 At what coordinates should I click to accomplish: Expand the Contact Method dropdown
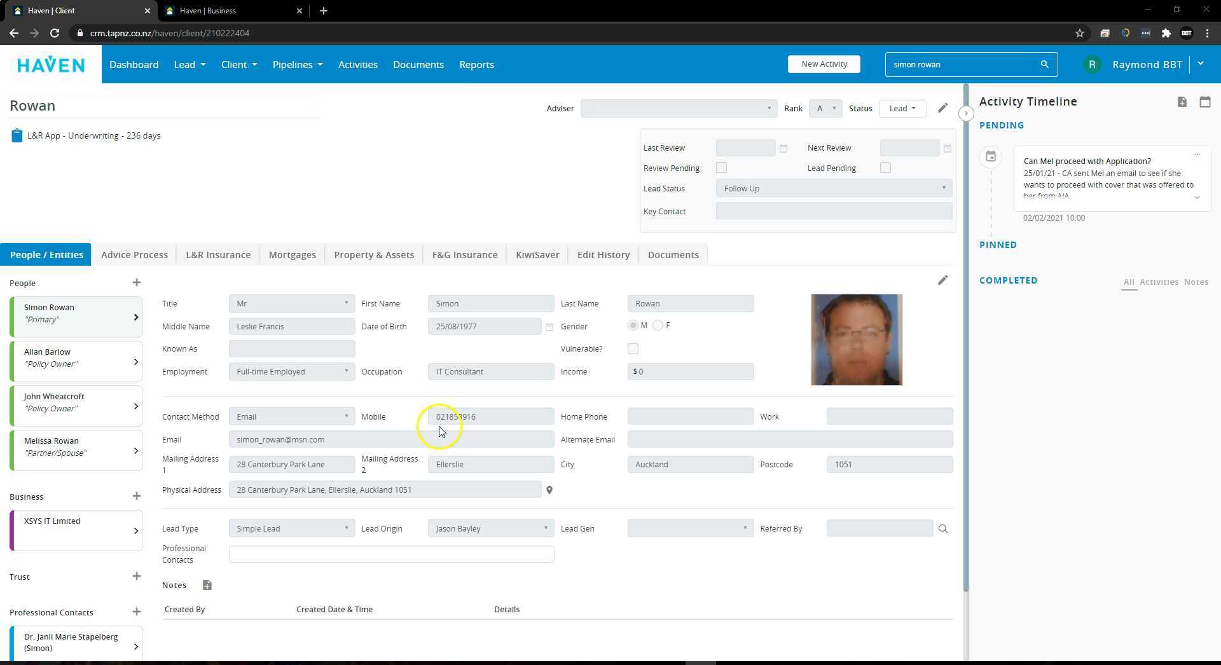pyautogui.click(x=291, y=417)
